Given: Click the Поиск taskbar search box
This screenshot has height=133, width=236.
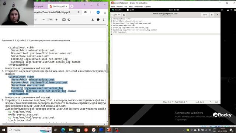Looking at the screenshot, I should (29, 130).
